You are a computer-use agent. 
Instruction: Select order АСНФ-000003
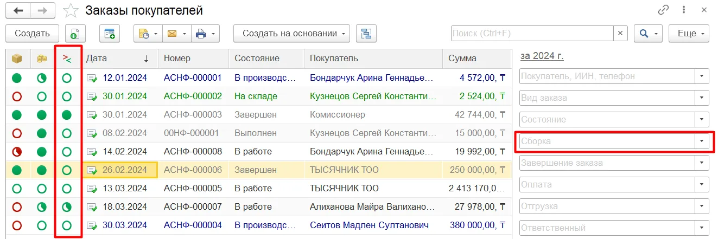tap(193, 115)
